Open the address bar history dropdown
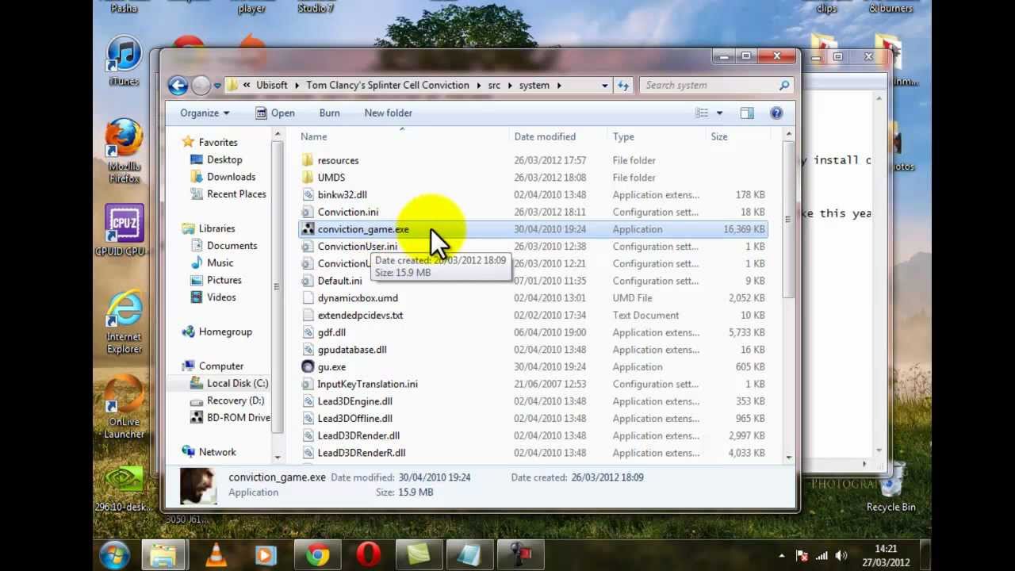The height and width of the screenshot is (571, 1015). click(x=604, y=85)
